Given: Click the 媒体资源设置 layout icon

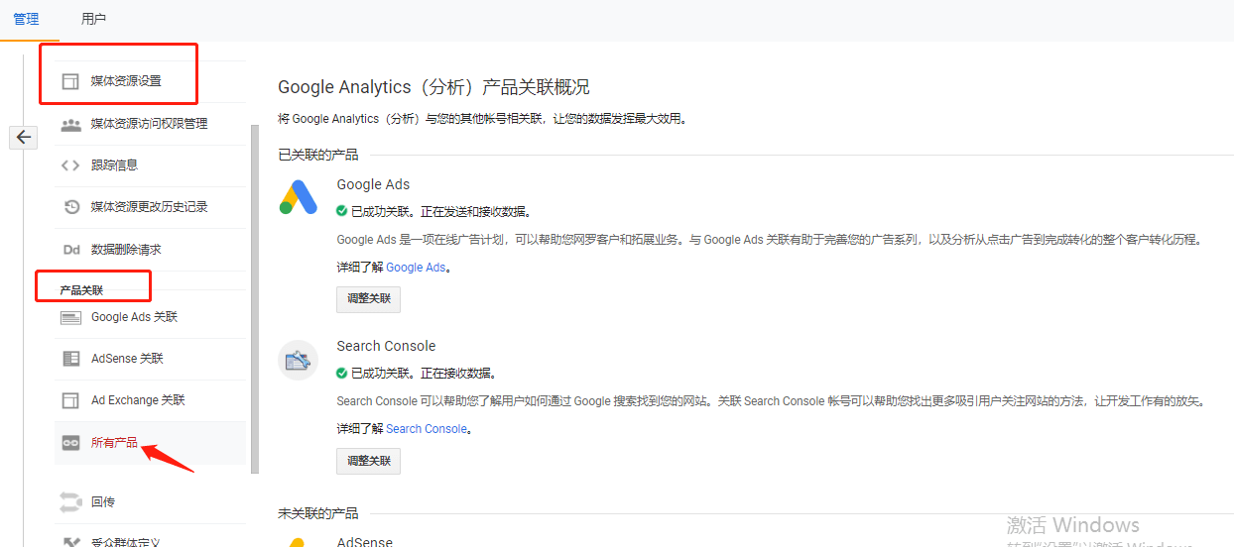Looking at the screenshot, I should click(x=69, y=81).
